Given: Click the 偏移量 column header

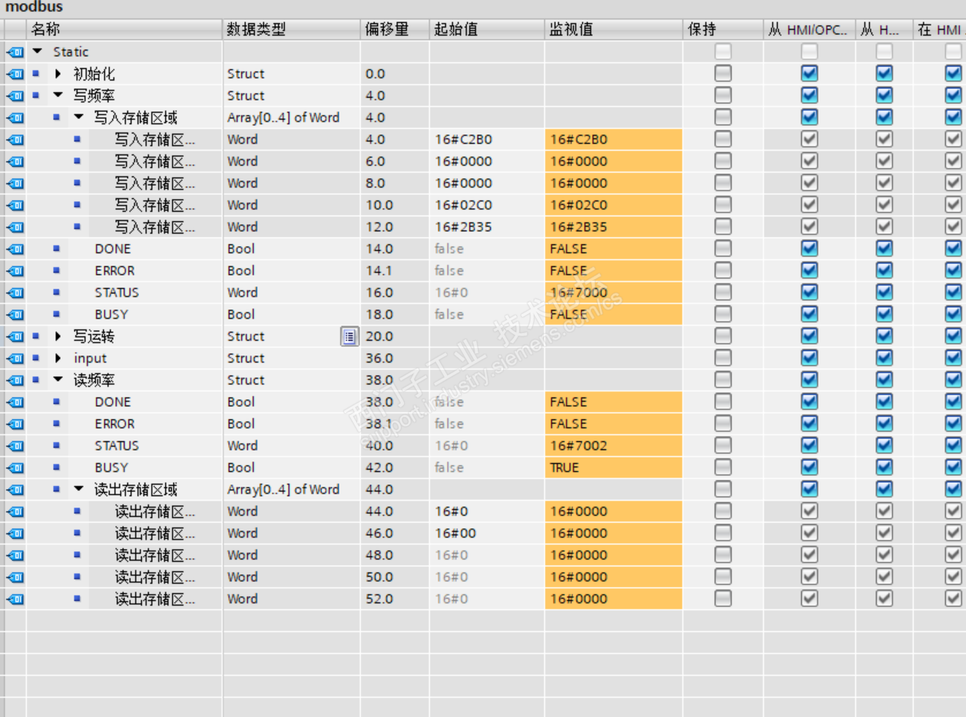Looking at the screenshot, I should click(395, 30).
